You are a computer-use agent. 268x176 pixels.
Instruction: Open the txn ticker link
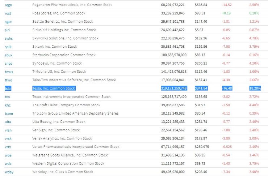pos(7,97)
